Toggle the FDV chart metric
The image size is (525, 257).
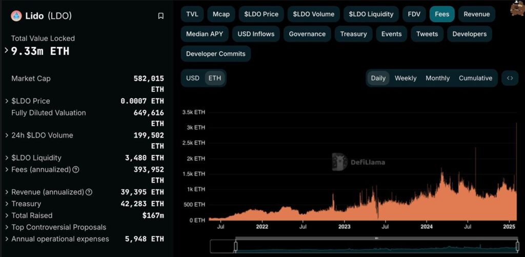(414, 14)
